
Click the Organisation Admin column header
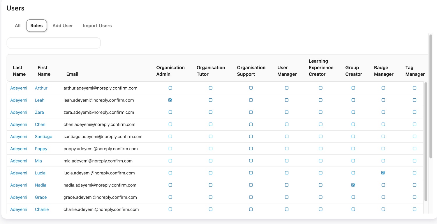coord(170,71)
